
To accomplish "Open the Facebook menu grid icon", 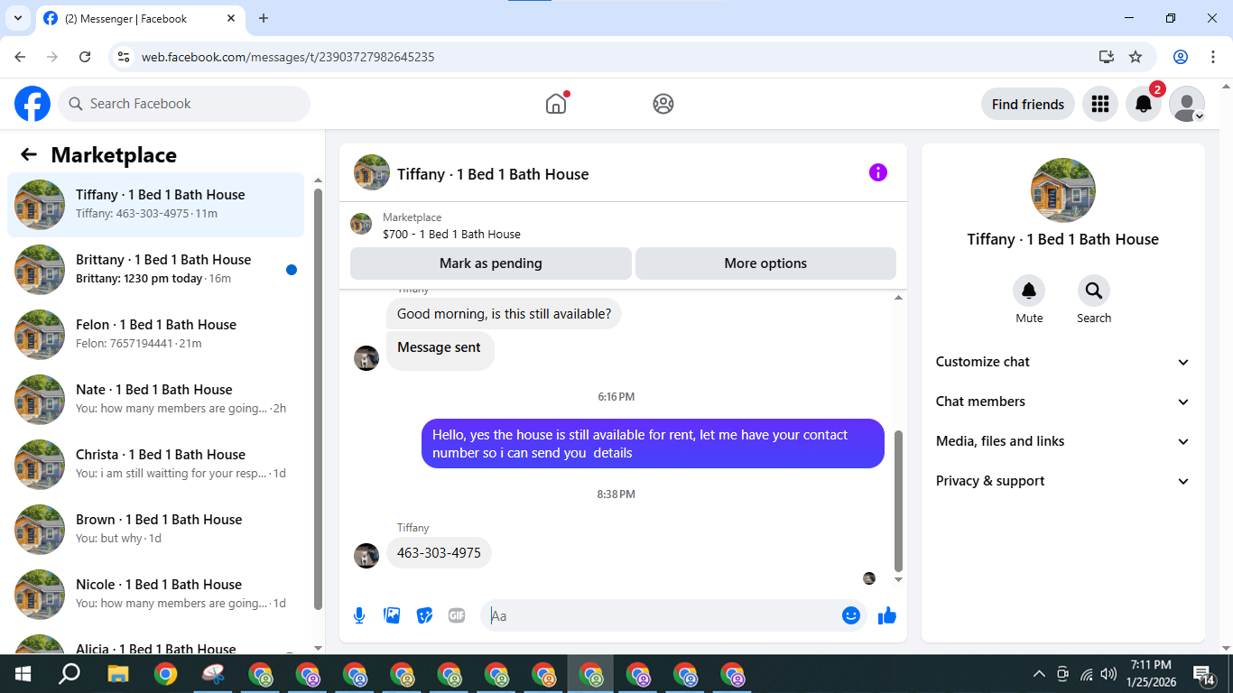I will [1100, 104].
